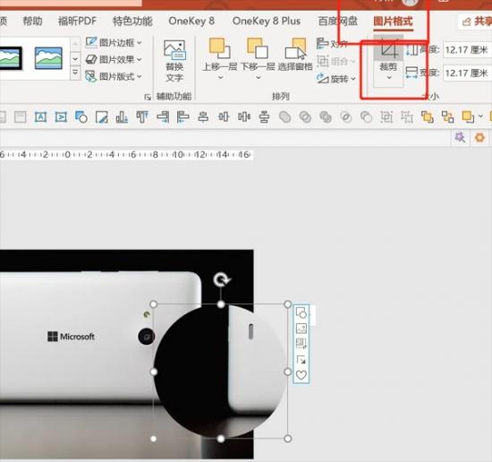Click the shape icon in the floating toolbar

(x=301, y=313)
